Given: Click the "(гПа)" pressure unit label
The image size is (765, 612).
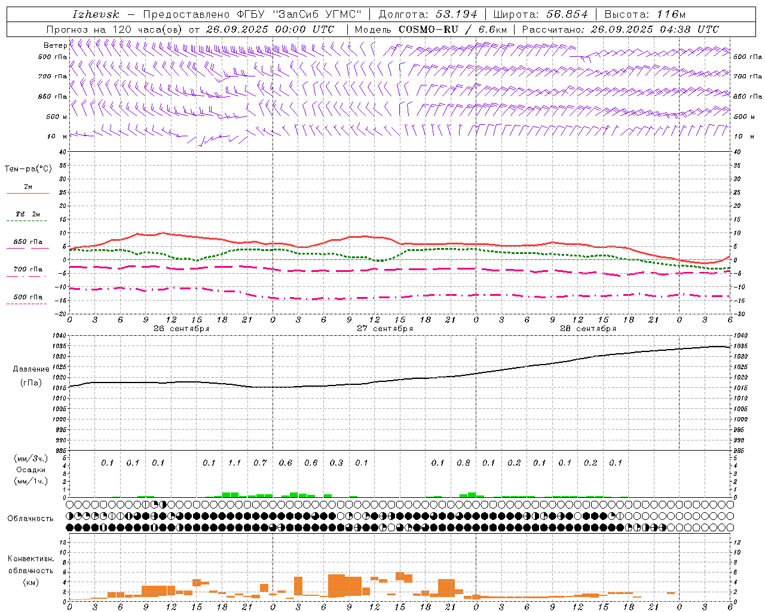Looking at the screenshot, I should 30,383.
